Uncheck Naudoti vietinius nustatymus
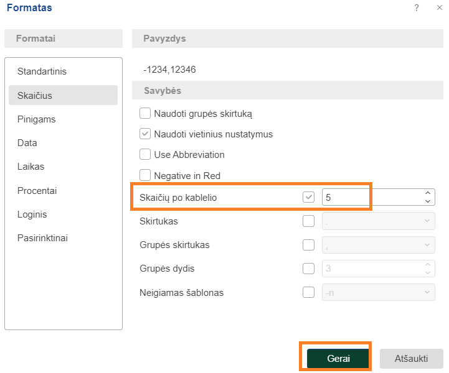Image resolution: width=449 pixels, height=373 pixels. (145, 134)
